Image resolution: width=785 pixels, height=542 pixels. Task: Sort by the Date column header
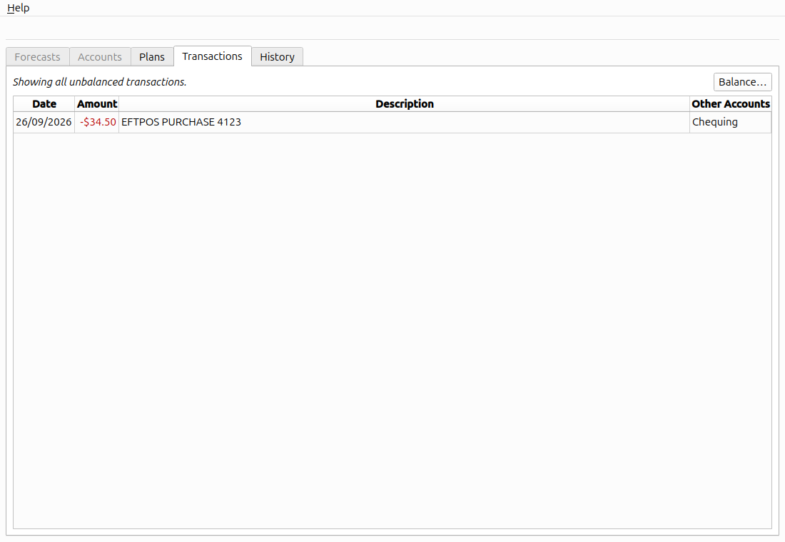click(x=44, y=103)
